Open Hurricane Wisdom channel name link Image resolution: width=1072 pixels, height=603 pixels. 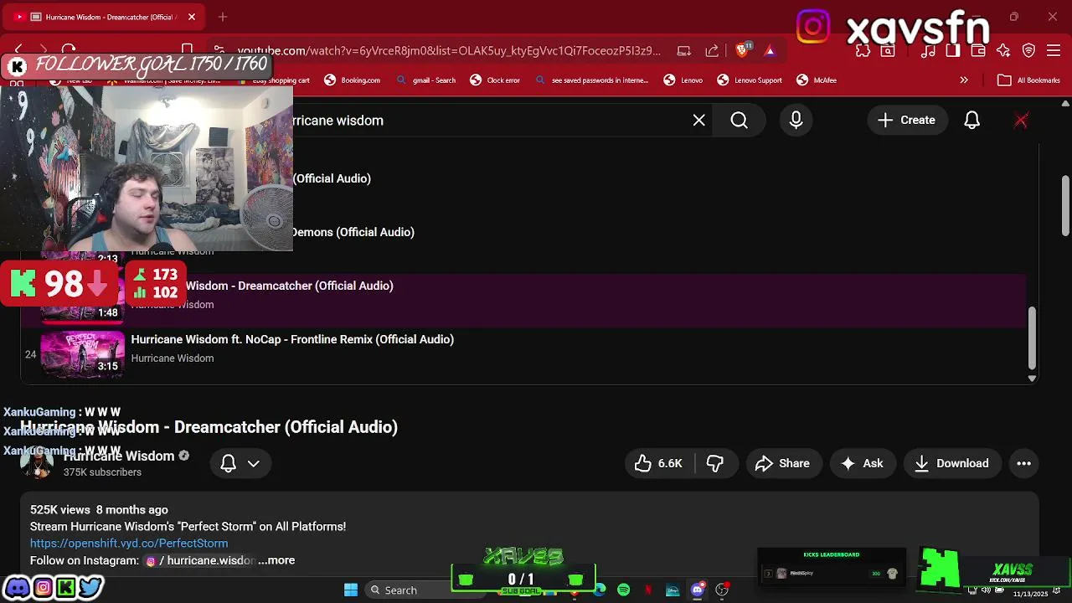point(119,456)
